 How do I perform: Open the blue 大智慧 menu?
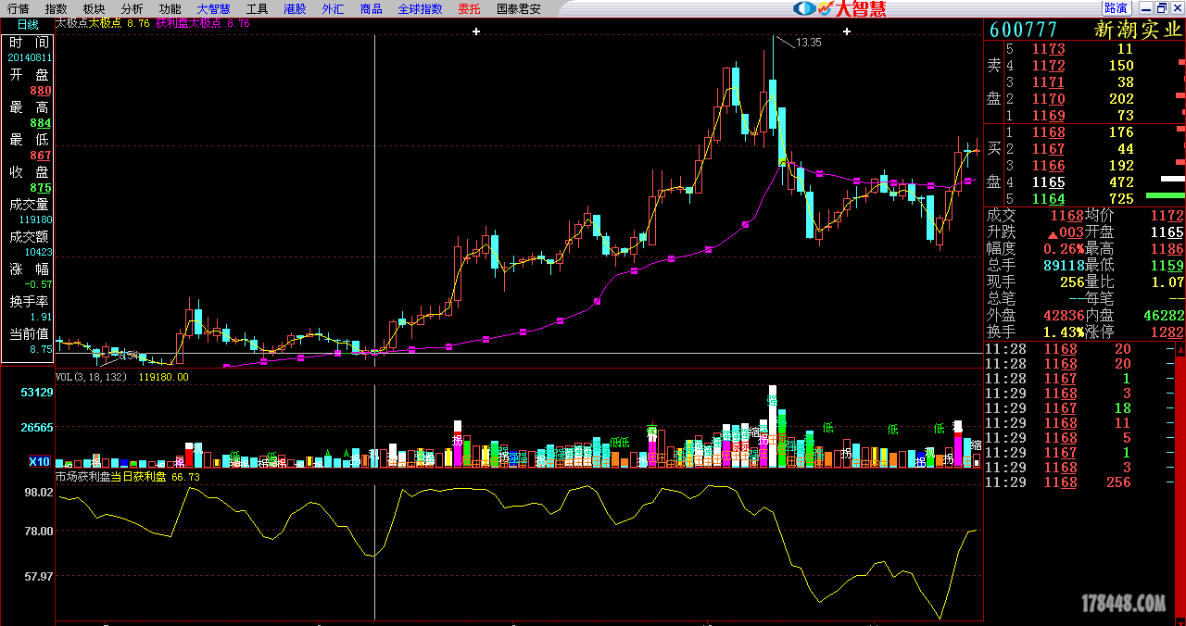(x=213, y=8)
